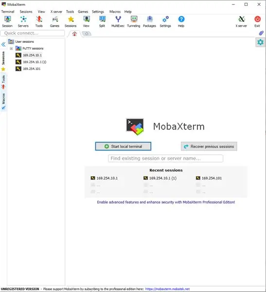
Task: Open the Macros menu
Action: coord(115,12)
